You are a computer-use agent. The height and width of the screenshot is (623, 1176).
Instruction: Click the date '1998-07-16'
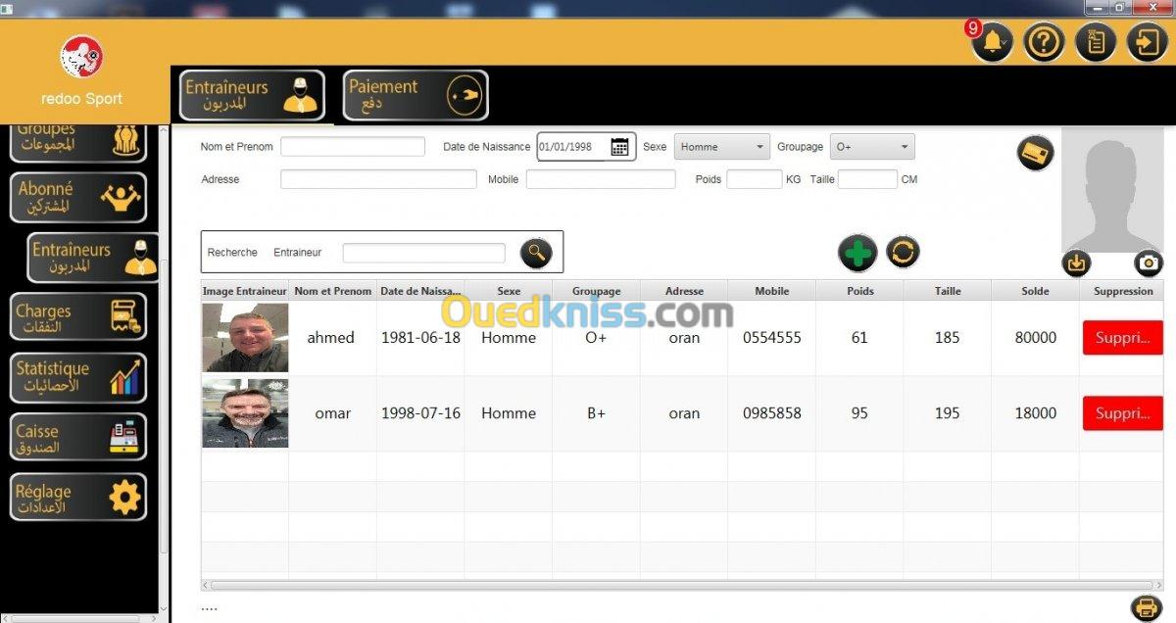pyautogui.click(x=420, y=413)
